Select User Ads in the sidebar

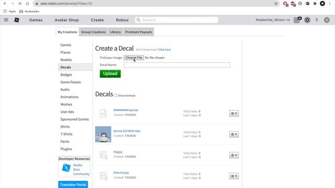tap(67, 112)
